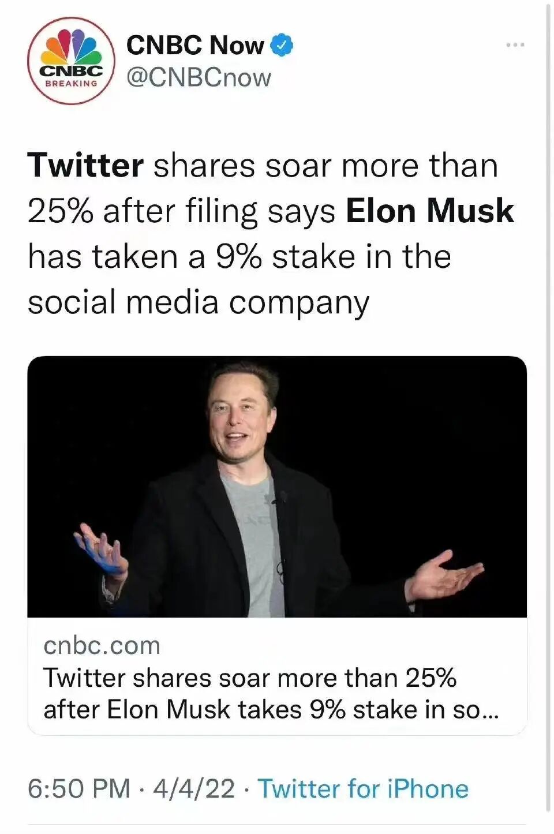Click bold Elon Musk in tweet text
The image size is (554, 834).
[x=429, y=211]
